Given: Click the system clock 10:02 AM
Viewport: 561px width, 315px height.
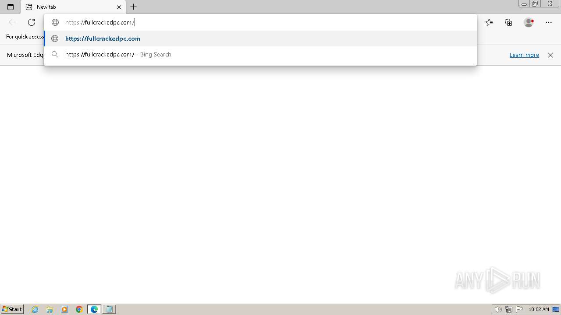Looking at the screenshot, I should [539, 309].
